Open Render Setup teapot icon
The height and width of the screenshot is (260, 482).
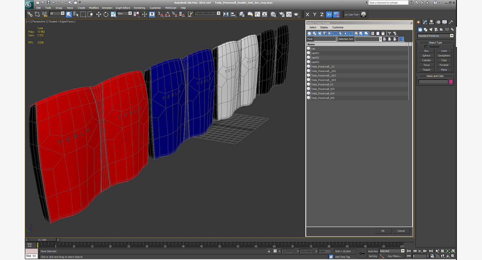pos(281,14)
